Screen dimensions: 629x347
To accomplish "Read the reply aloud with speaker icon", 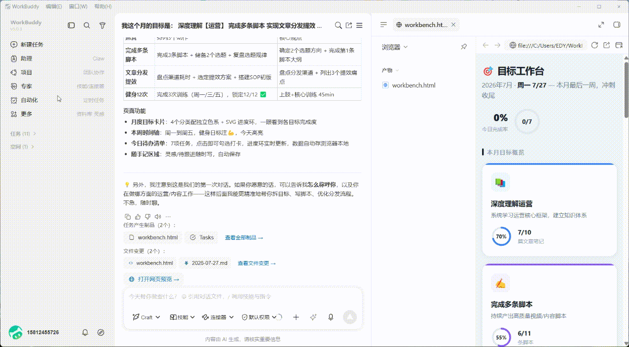I will 158,216.
